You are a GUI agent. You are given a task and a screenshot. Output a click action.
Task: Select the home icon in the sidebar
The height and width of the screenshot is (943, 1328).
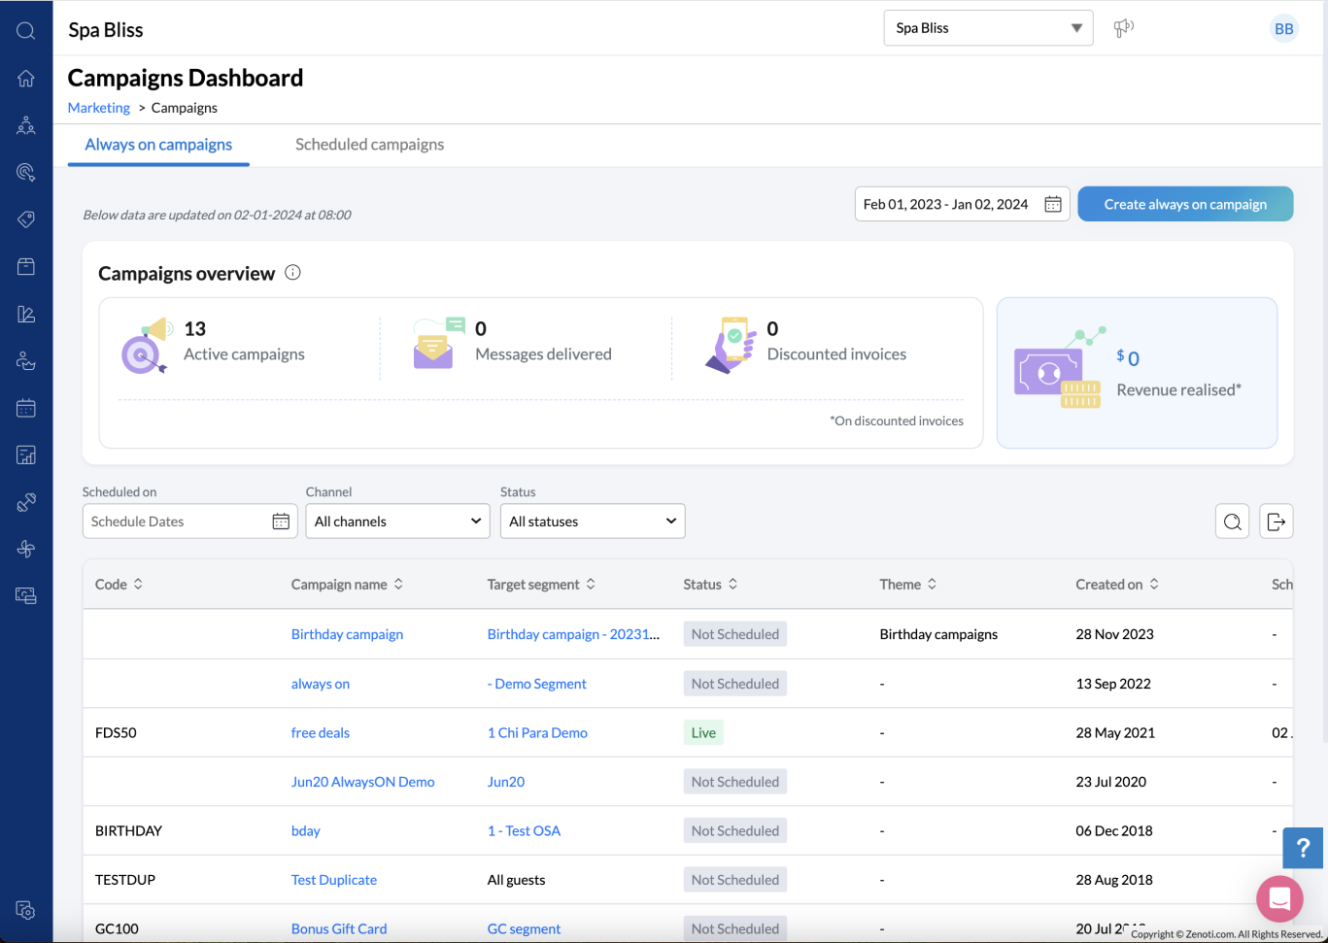(x=26, y=78)
